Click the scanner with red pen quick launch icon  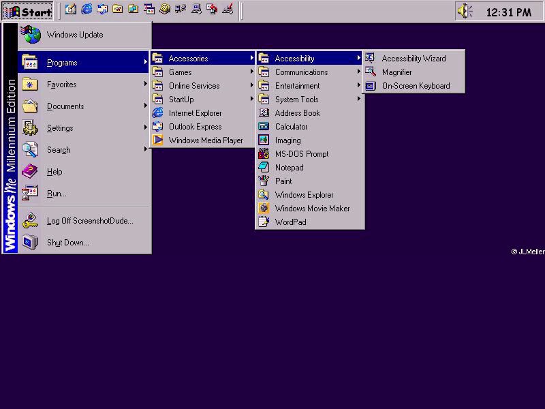coord(228,10)
